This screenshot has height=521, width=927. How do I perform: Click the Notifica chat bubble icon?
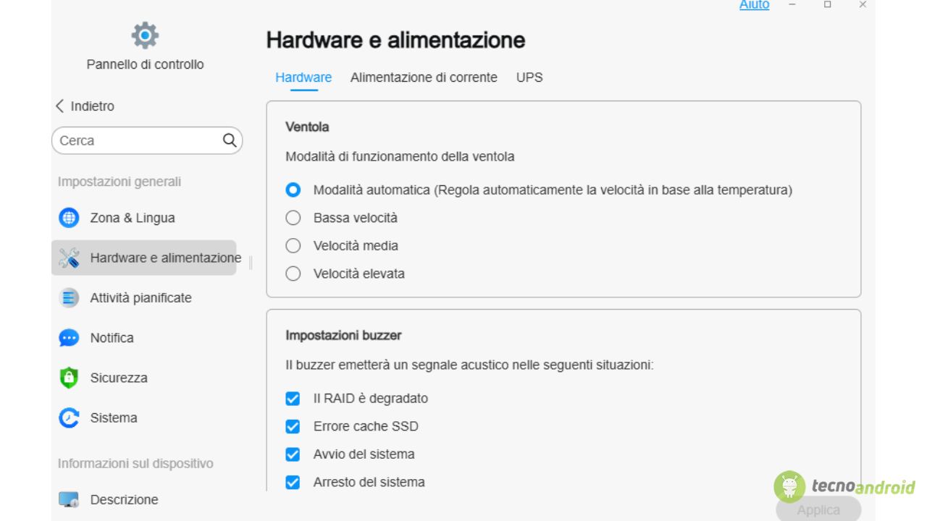point(69,338)
